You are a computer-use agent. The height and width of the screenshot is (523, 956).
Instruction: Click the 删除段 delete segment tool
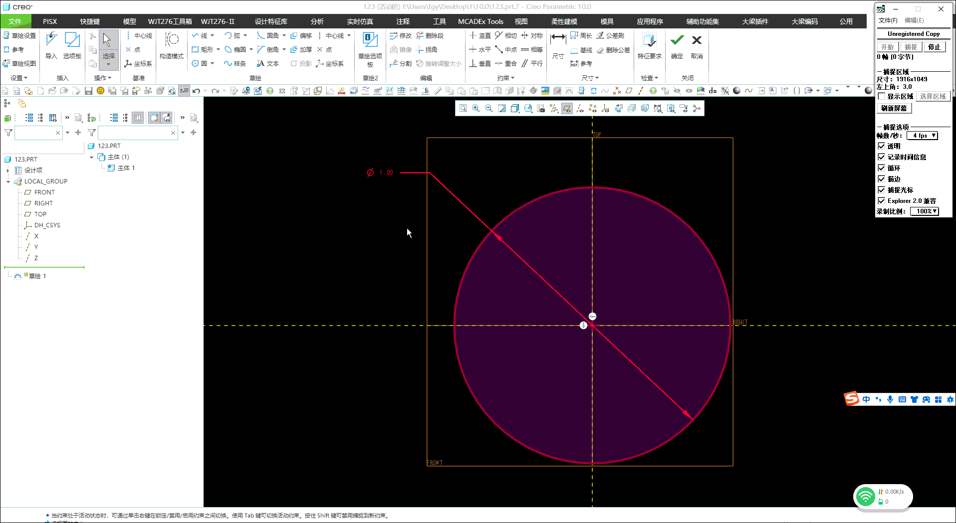pos(430,35)
